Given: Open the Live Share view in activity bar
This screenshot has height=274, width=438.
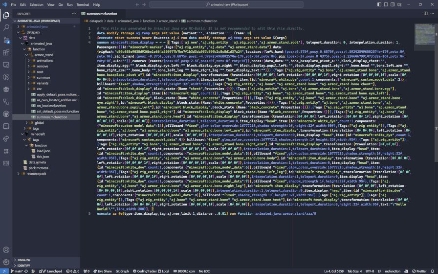Looking at the screenshot, I should (x=6, y=138).
